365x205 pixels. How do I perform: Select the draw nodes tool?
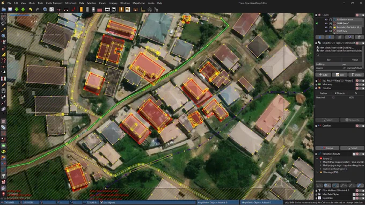coord(4,30)
